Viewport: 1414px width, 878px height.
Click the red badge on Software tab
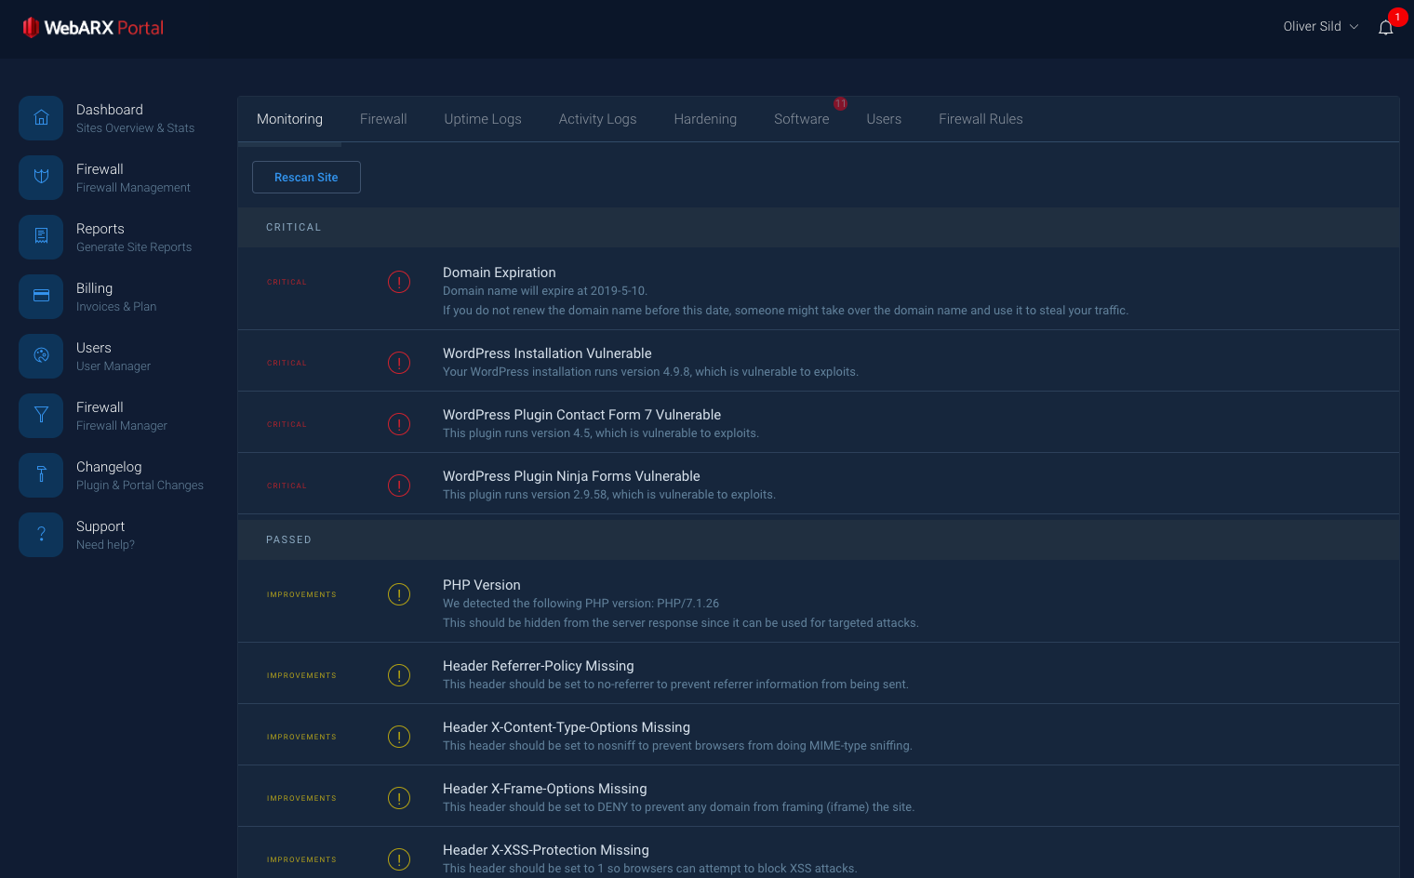(x=840, y=104)
